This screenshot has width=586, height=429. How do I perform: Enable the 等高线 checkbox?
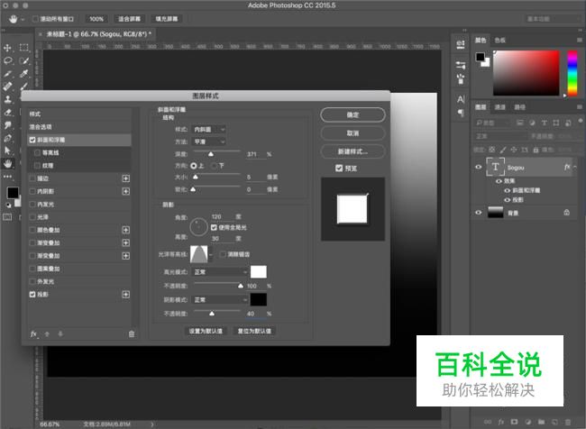point(37,152)
